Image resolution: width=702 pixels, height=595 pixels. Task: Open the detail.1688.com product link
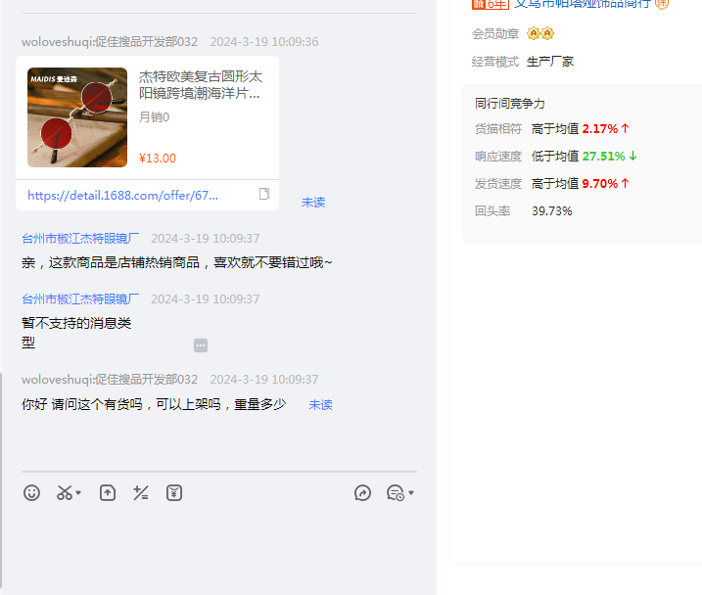point(122,196)
